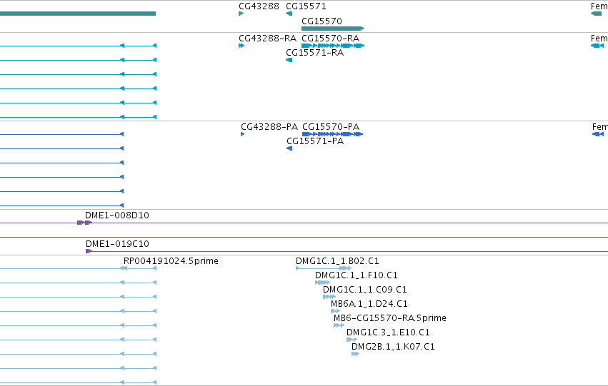
Task: Click the CG43288 gene arrow glyph
Action: pos(241,14)
